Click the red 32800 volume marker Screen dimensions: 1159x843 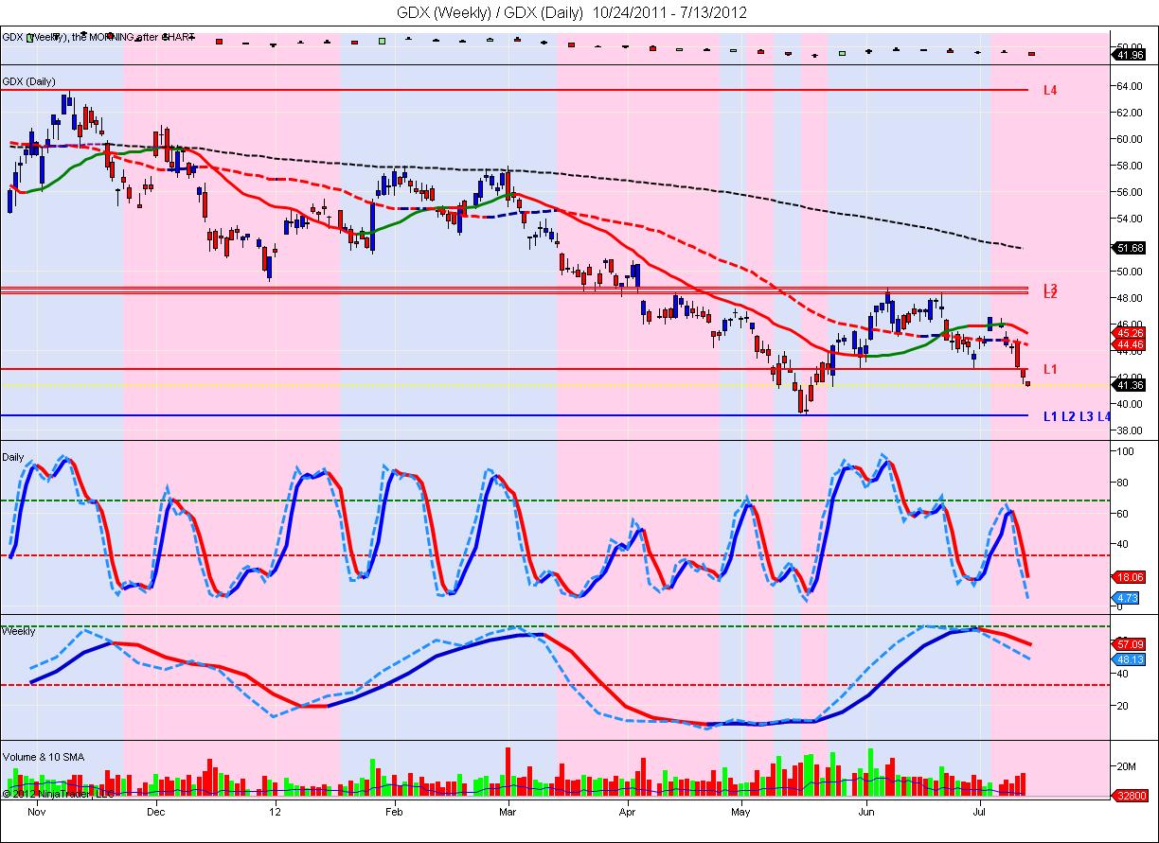[x=1131, y=797]
